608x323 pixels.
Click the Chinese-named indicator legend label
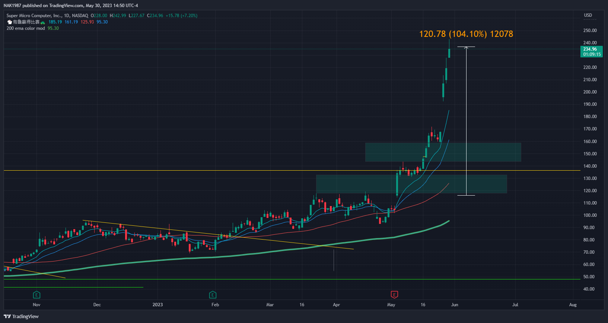click(x=26, y=22)
